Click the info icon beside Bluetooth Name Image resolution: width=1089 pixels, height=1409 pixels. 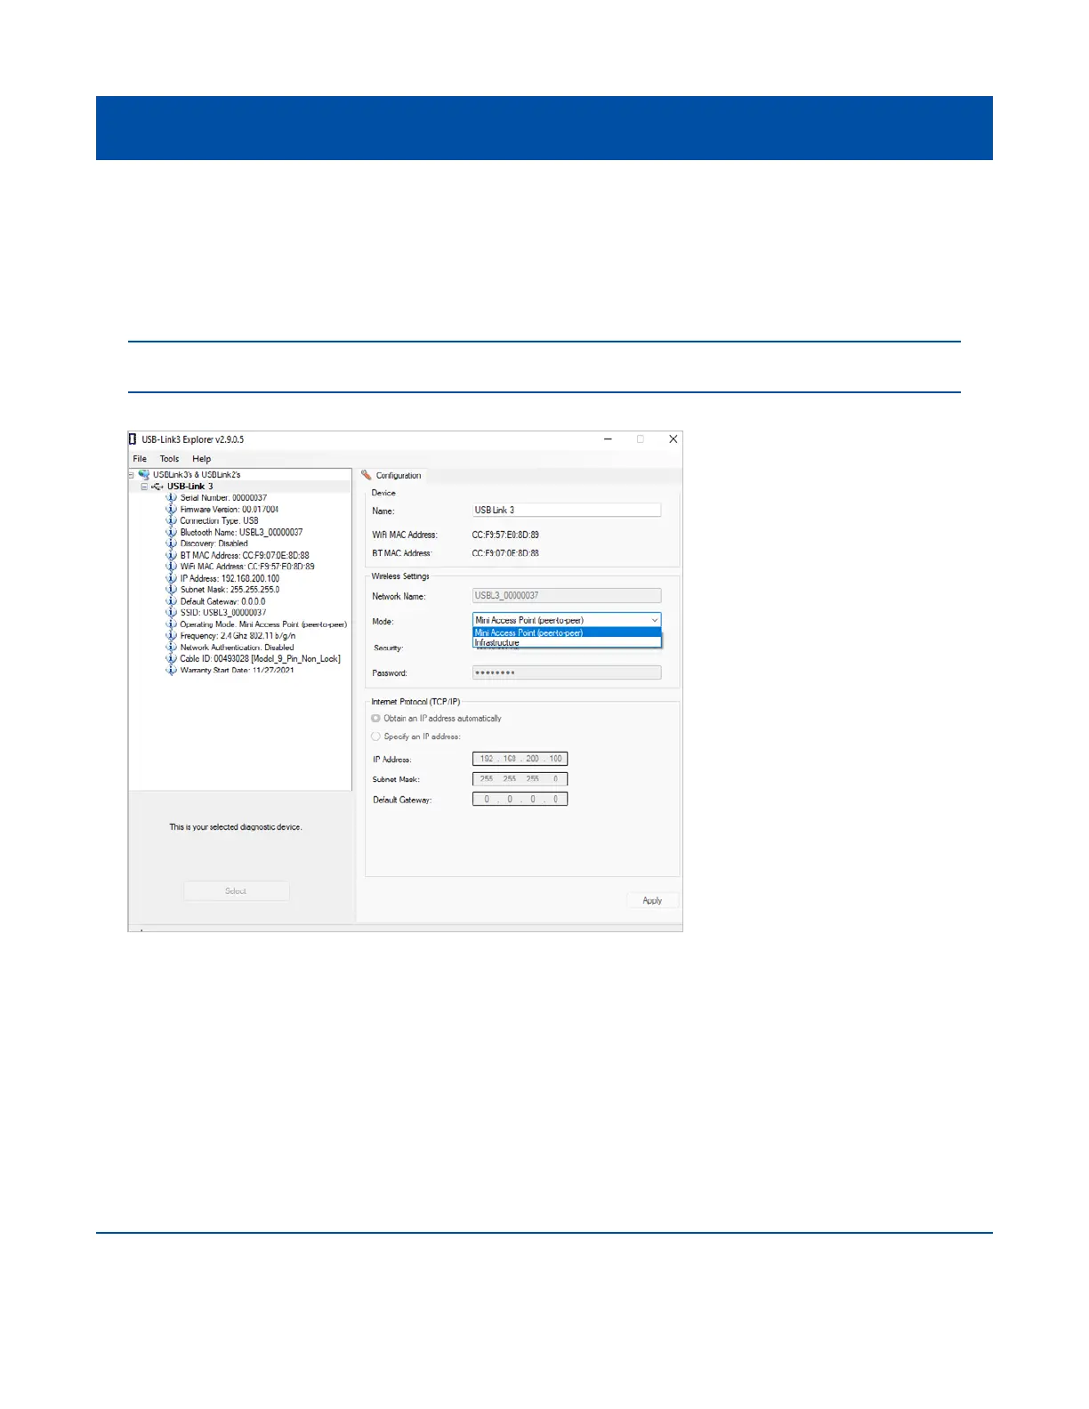pyautogui.click(x=171, y=533)
